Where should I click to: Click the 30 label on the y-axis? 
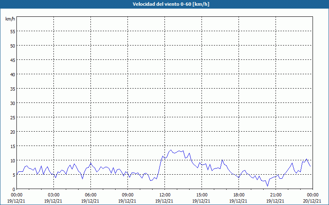pyautogui.click(x=12, y=103)
